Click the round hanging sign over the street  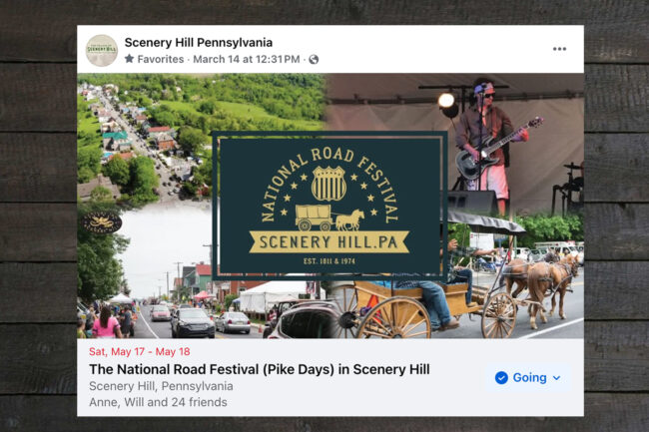click(101, 222)
